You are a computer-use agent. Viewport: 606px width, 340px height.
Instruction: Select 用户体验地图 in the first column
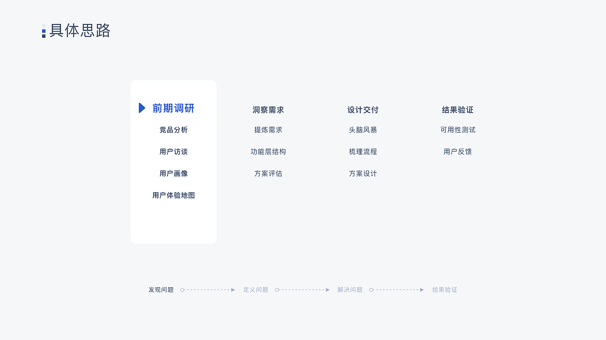click(x=173, y=195)
